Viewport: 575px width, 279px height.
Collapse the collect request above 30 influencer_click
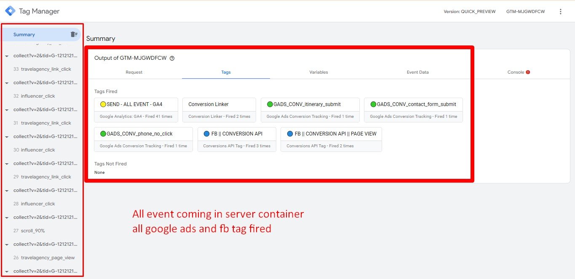point(7,137)
